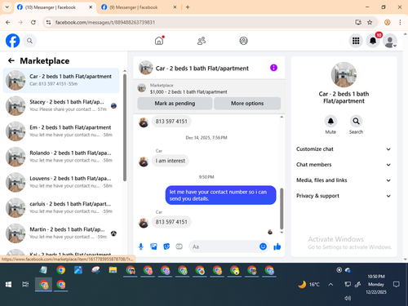408x306 pixels.
Task: Open the volume speaker icon in tray
Action: 348,298
